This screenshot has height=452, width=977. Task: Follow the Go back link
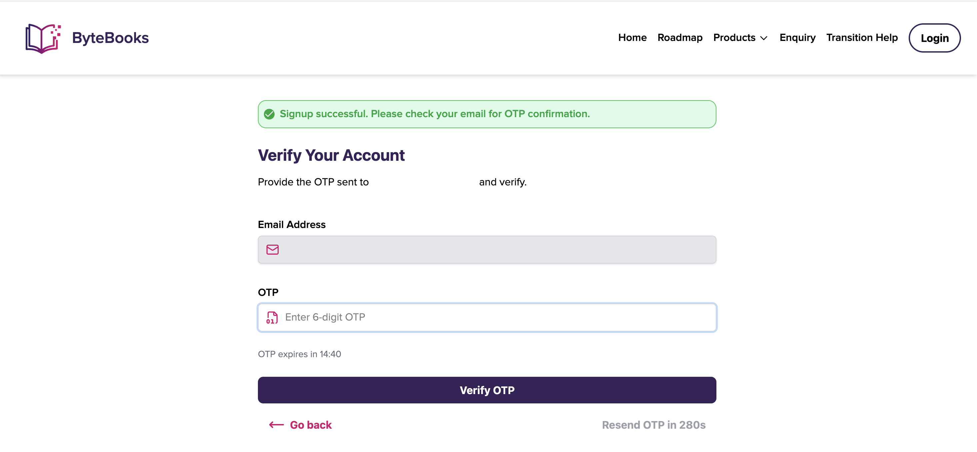pos(311,425)
